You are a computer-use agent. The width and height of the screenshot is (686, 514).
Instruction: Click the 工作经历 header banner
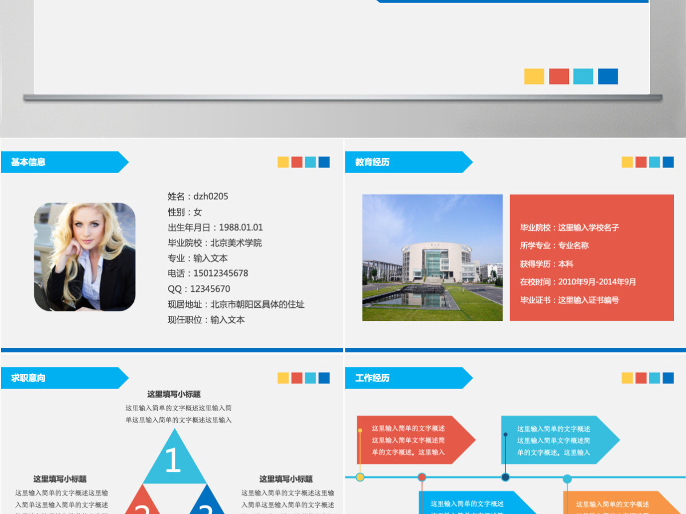409,378
